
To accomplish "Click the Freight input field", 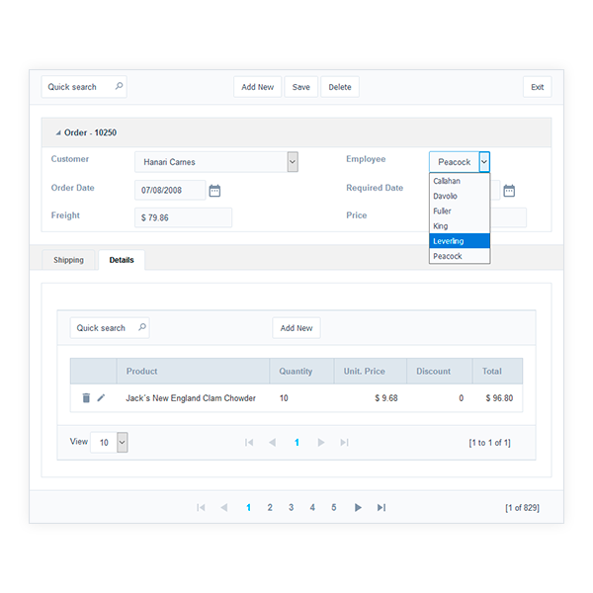I will [x=183, y=217].
